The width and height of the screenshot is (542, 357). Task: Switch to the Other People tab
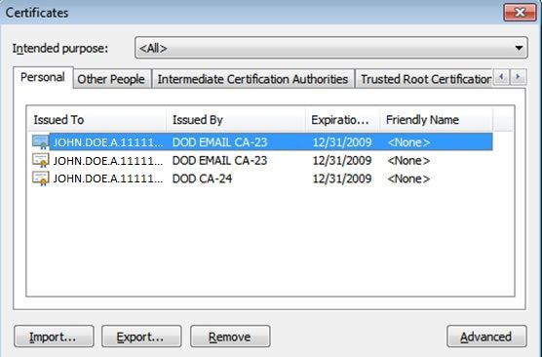(x=111, y=79)
